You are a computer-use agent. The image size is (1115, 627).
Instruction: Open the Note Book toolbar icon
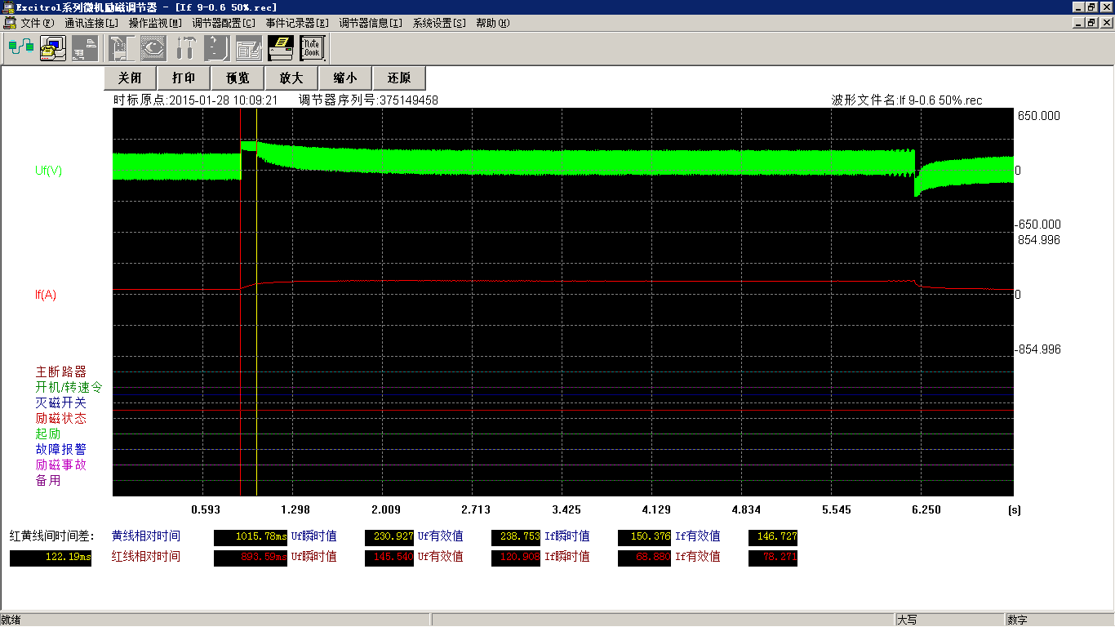313,48
